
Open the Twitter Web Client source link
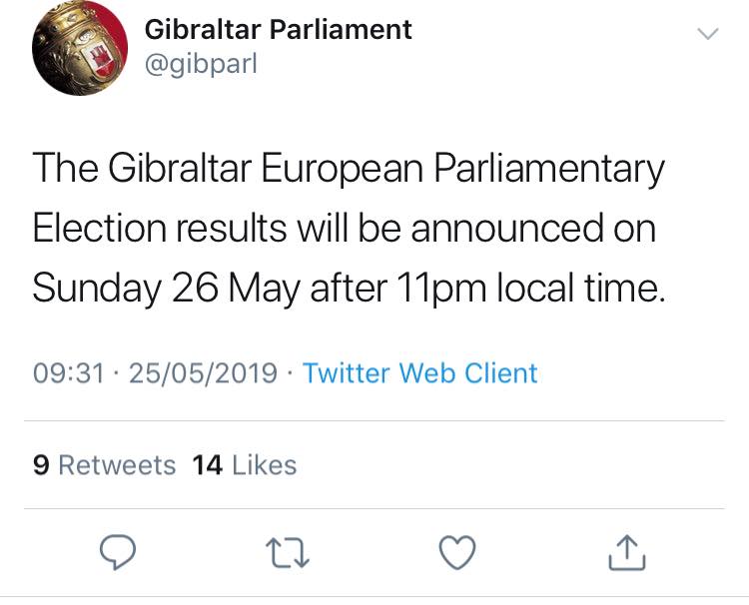coord(419,373)
